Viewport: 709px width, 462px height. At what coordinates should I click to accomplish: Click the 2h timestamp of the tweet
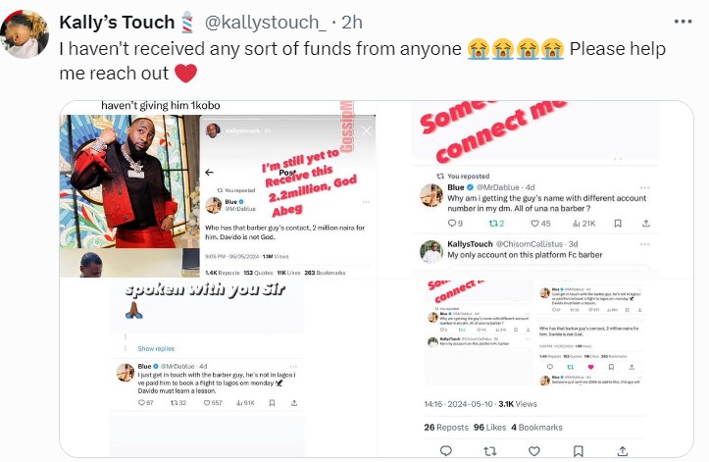coord(352,23)
